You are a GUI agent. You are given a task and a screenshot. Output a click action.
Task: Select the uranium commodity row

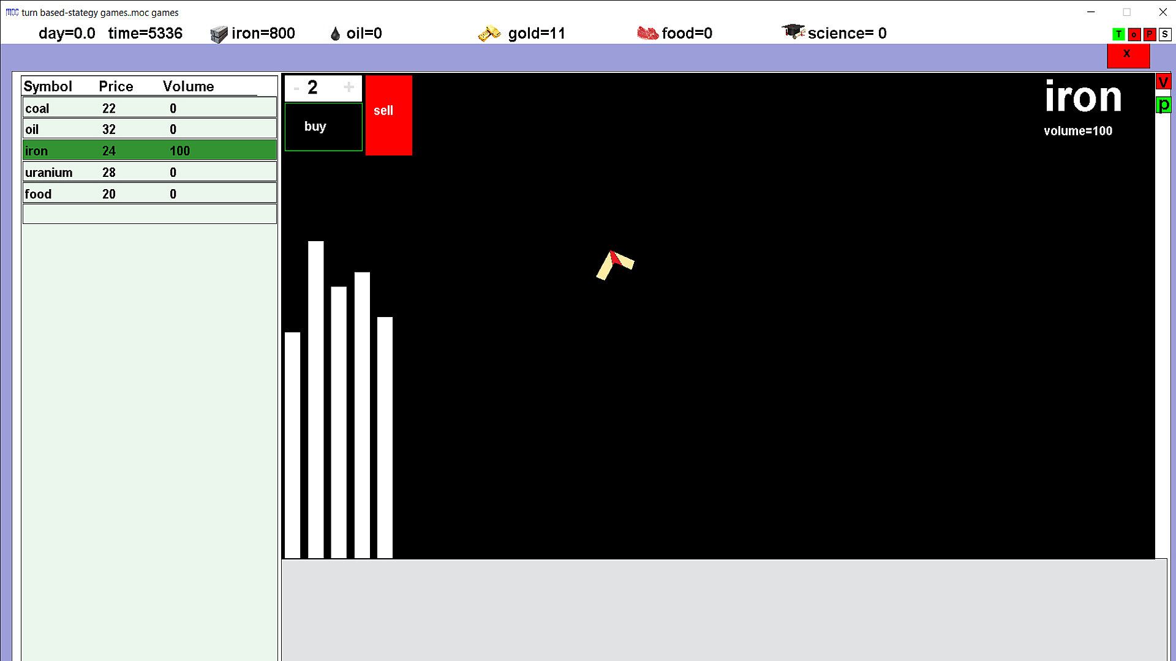[x=149, y=173]
